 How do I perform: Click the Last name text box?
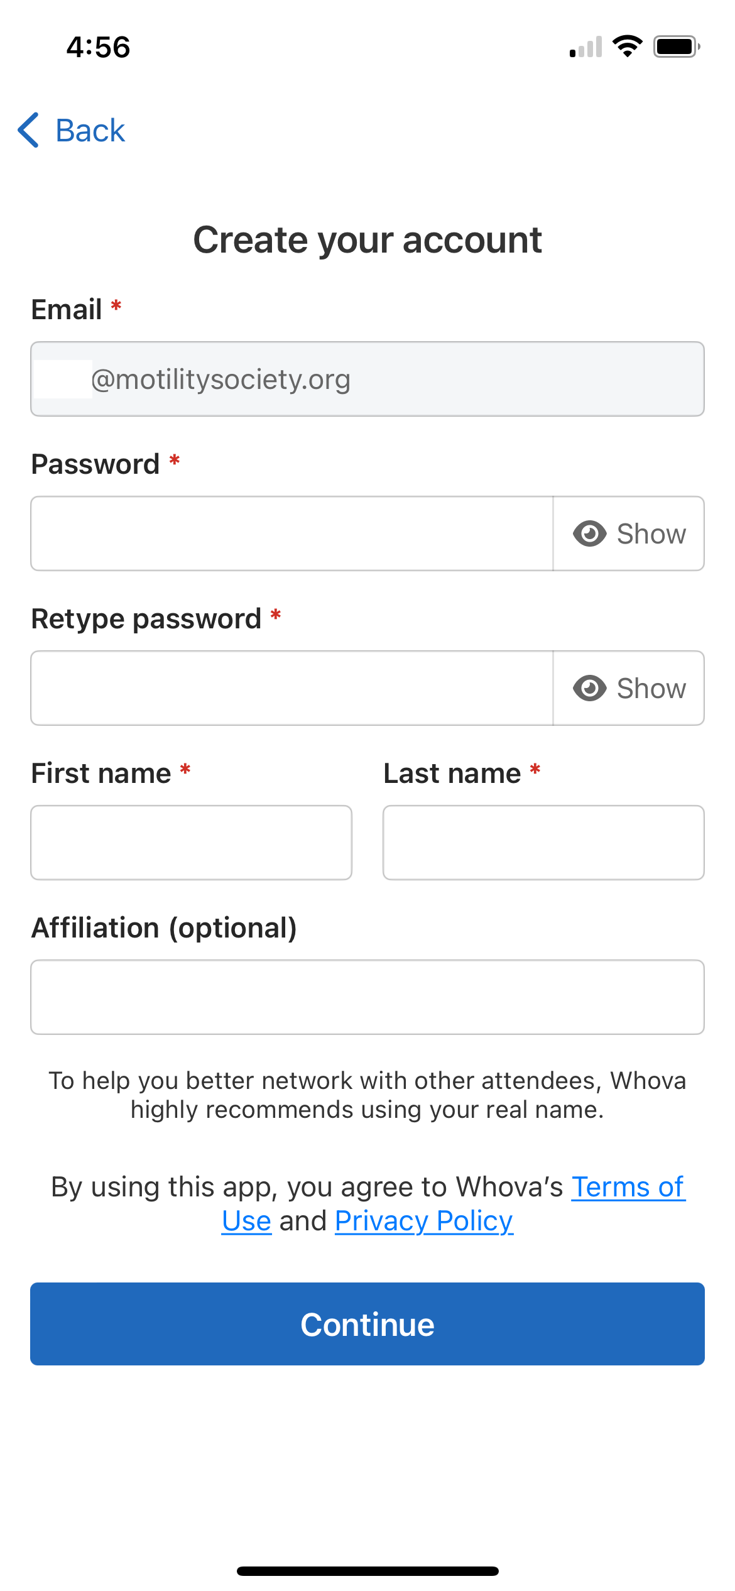tap(543, 843)
